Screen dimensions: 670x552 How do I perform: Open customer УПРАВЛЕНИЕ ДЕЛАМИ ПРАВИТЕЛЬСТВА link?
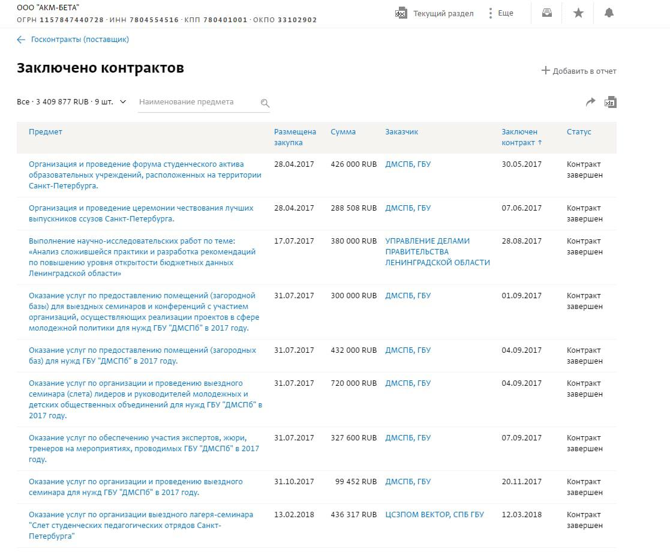click(x=437, y=252)
